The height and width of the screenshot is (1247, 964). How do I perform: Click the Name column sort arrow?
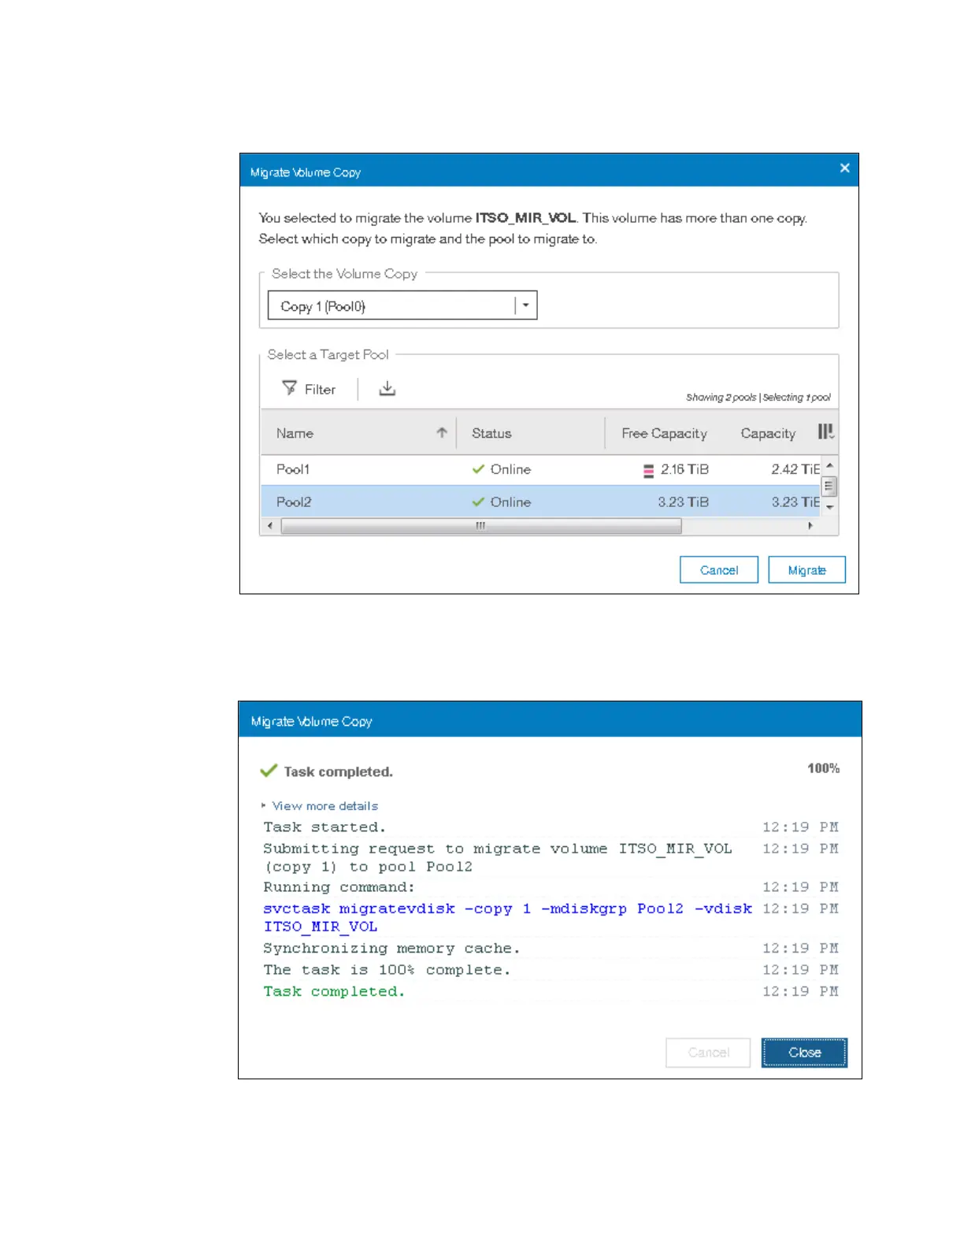pyautogui.click(x=442, y=432)
